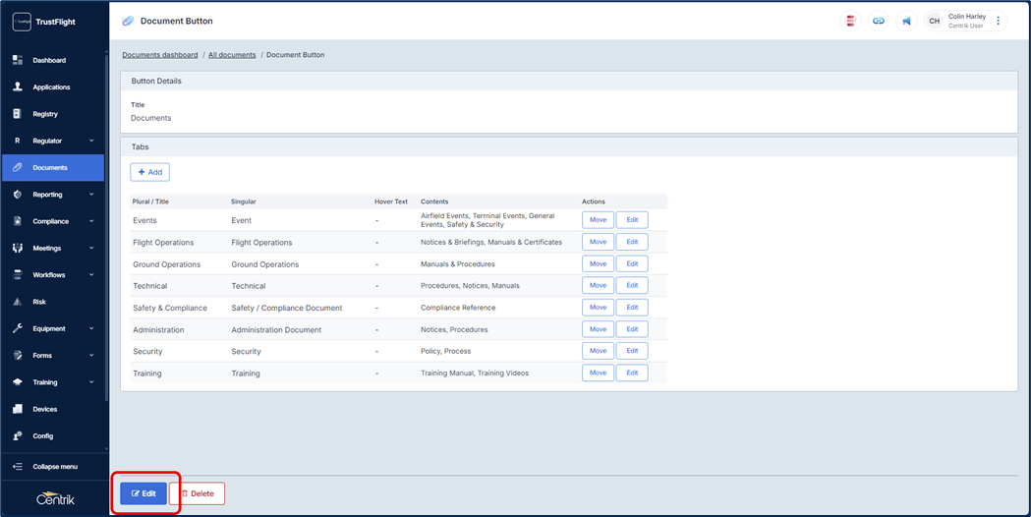Click the Centrik logo in sidebar
The height and width of the screenshot is (517, 1031).
tap(55, 497)
